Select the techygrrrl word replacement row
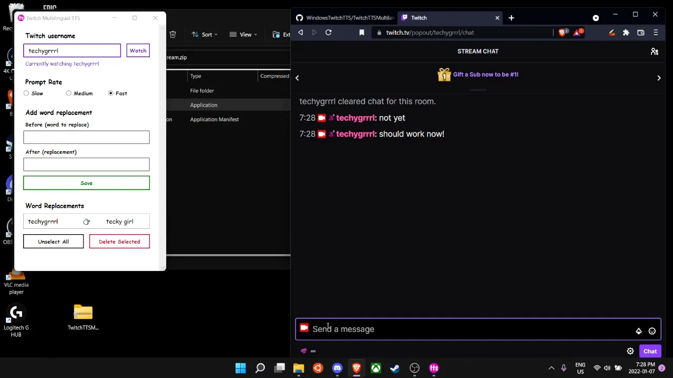Viewport: 673px width, 378px height. (86, 222)
